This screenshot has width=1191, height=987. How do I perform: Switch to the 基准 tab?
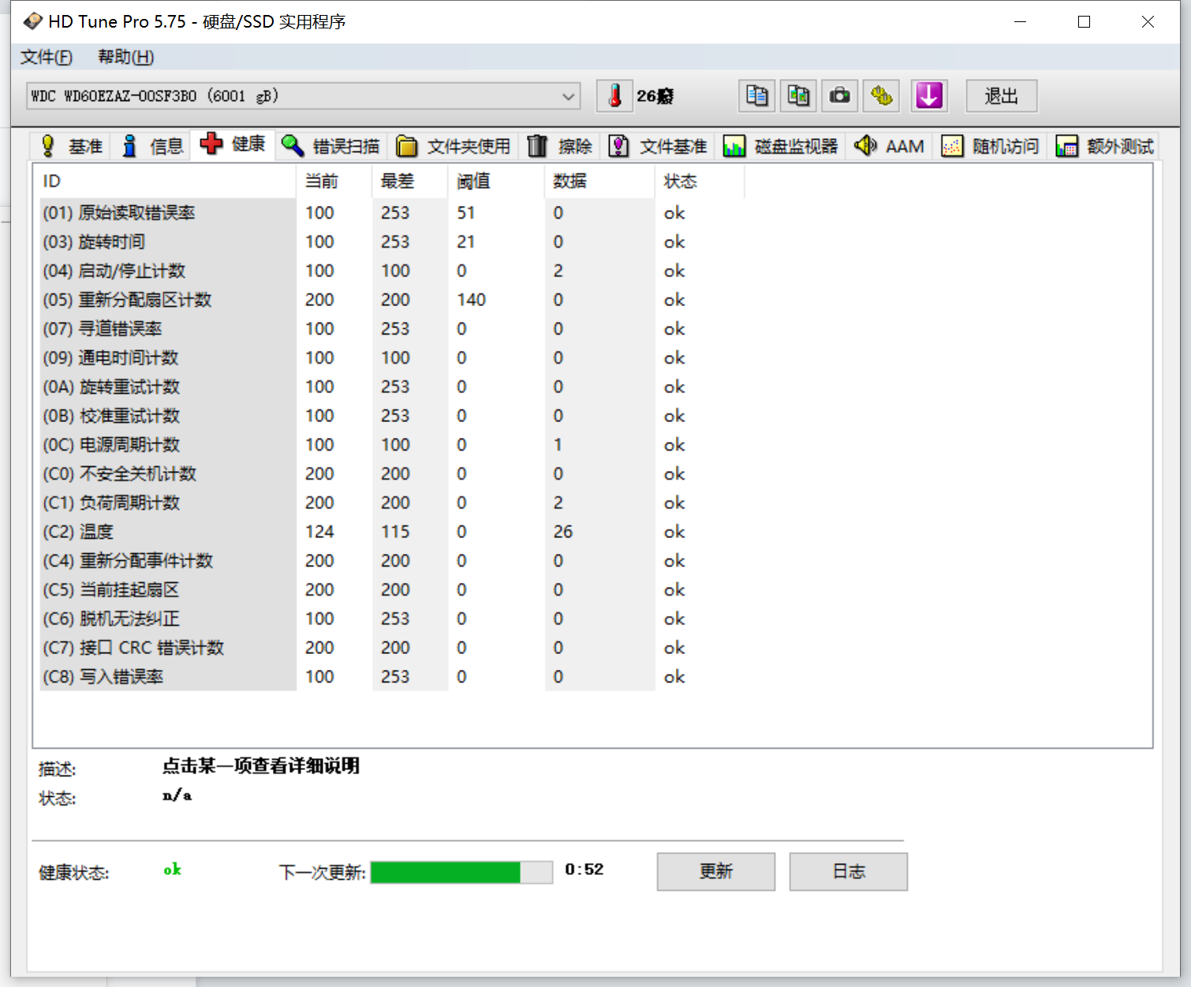pyautogui.click(x=71, y=146)
